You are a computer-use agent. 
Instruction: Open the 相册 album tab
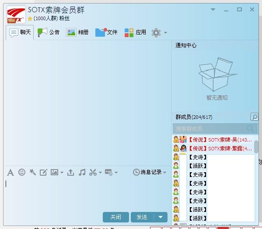click(77, 32)
